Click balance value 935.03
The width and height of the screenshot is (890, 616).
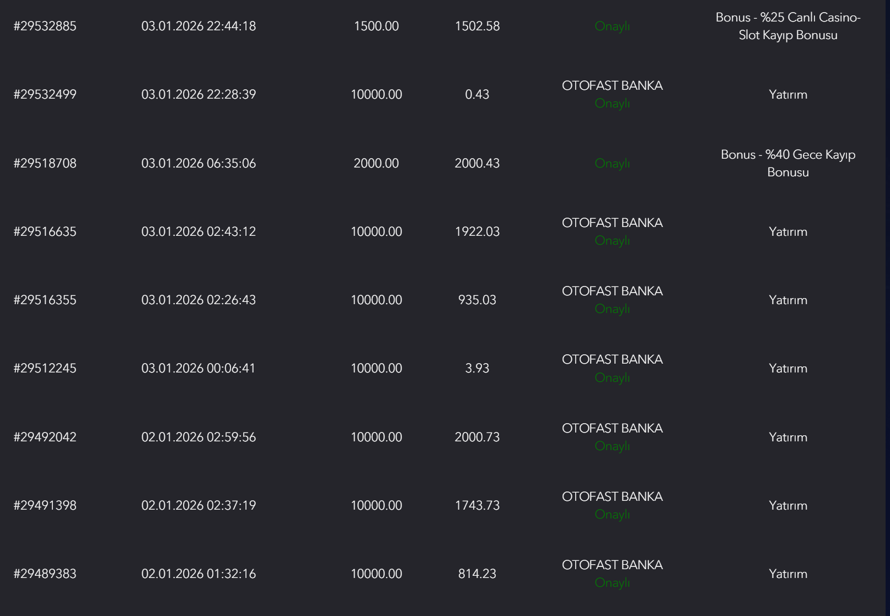coord(477,300)
